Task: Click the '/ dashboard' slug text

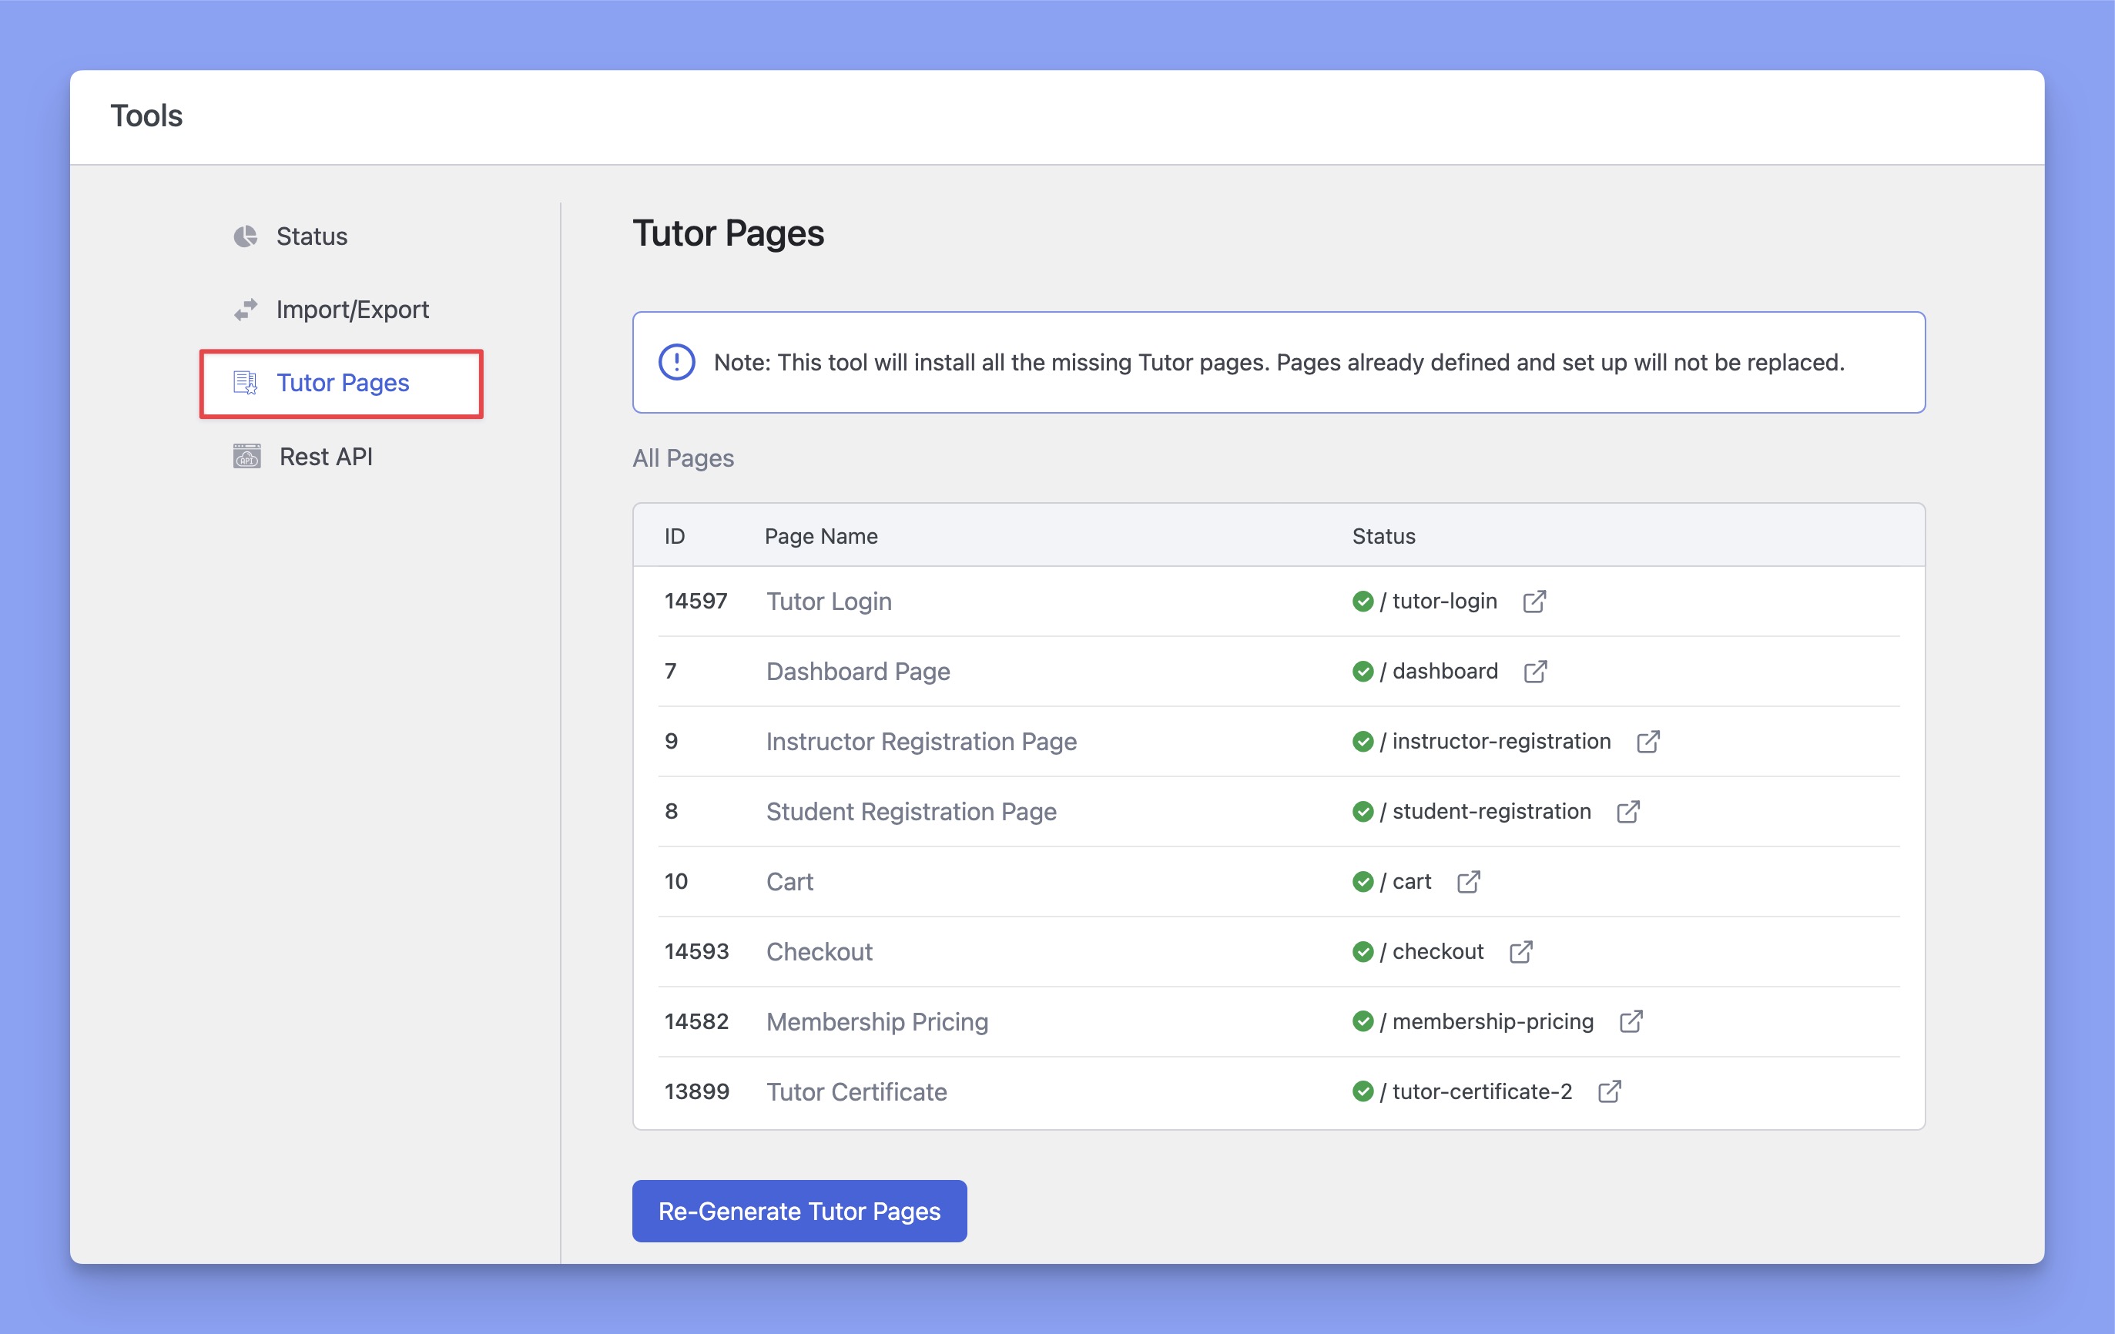Action: tap(1439, 671)
